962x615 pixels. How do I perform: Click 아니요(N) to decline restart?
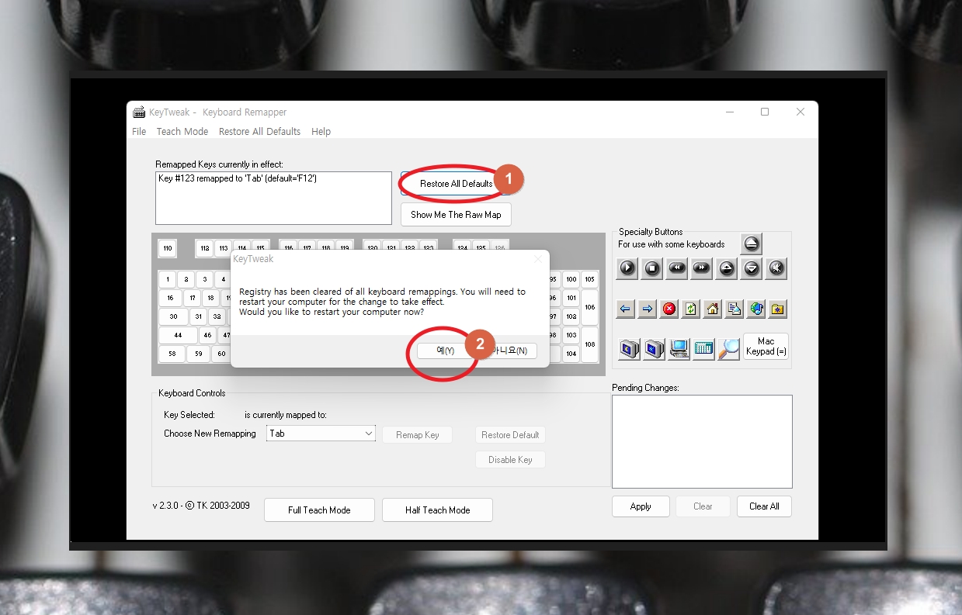(x=509, y=351)
